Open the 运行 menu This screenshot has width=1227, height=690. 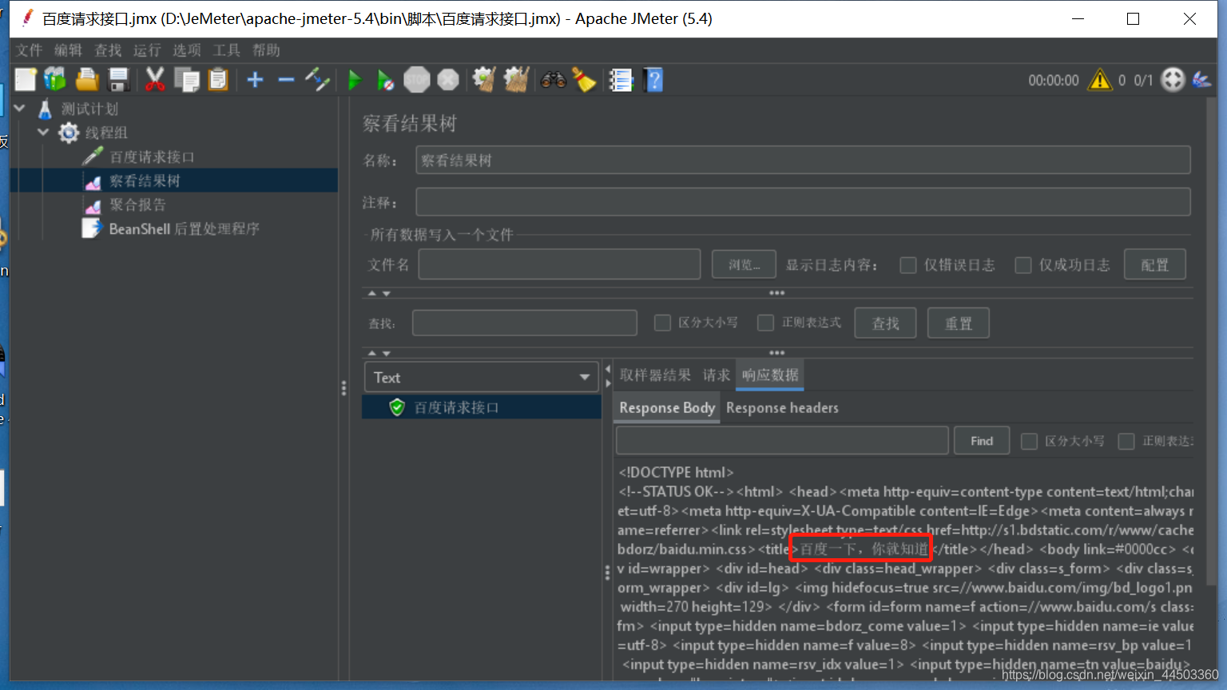(147, 50)
